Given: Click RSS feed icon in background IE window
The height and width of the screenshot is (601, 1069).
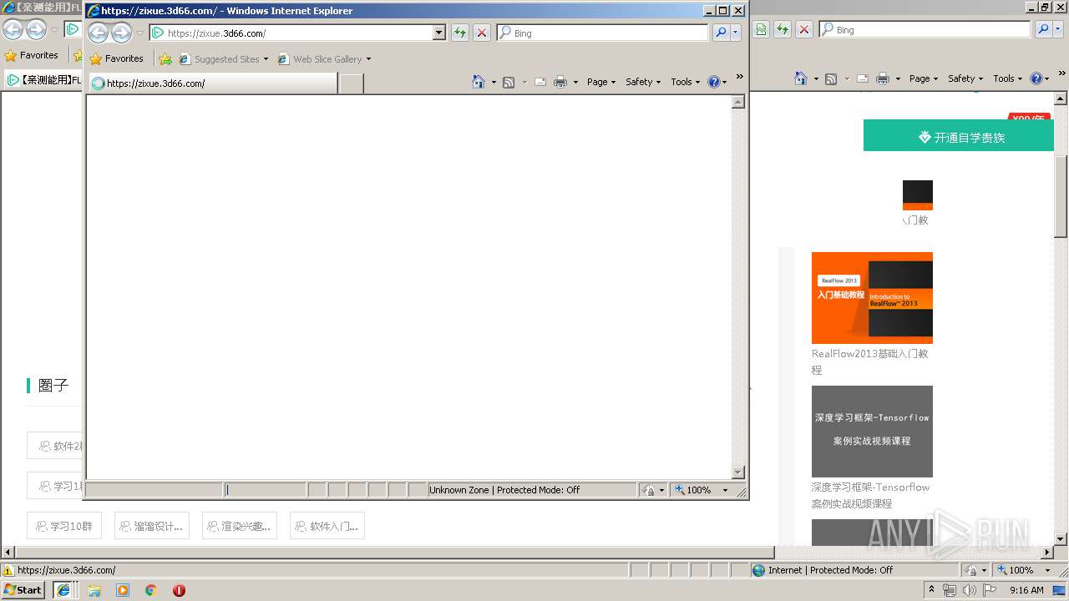Looking at the screenshot, I should [831, 78].
